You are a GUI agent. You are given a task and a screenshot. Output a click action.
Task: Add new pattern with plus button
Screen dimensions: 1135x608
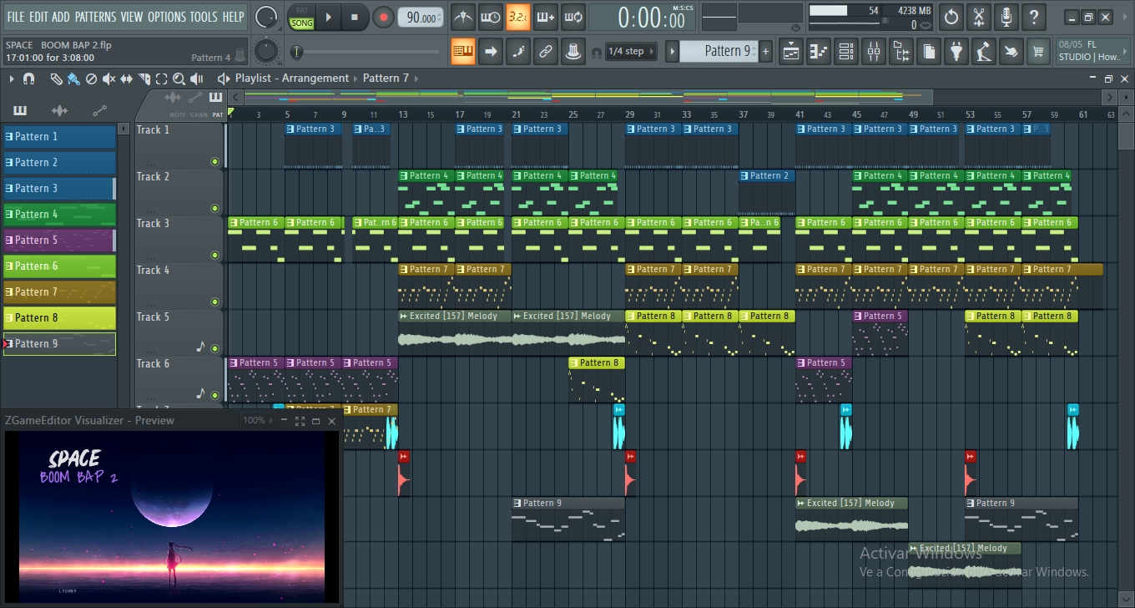[x=766, y=52]
